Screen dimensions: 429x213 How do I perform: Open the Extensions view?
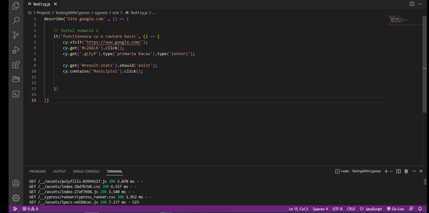tap(16, 65)
